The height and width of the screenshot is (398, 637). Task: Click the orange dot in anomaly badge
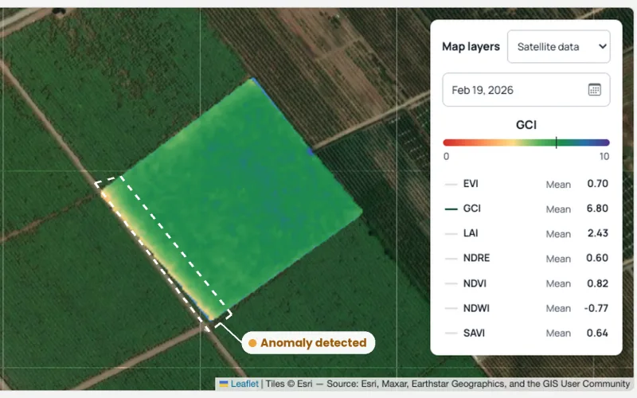tap(252, 343)
